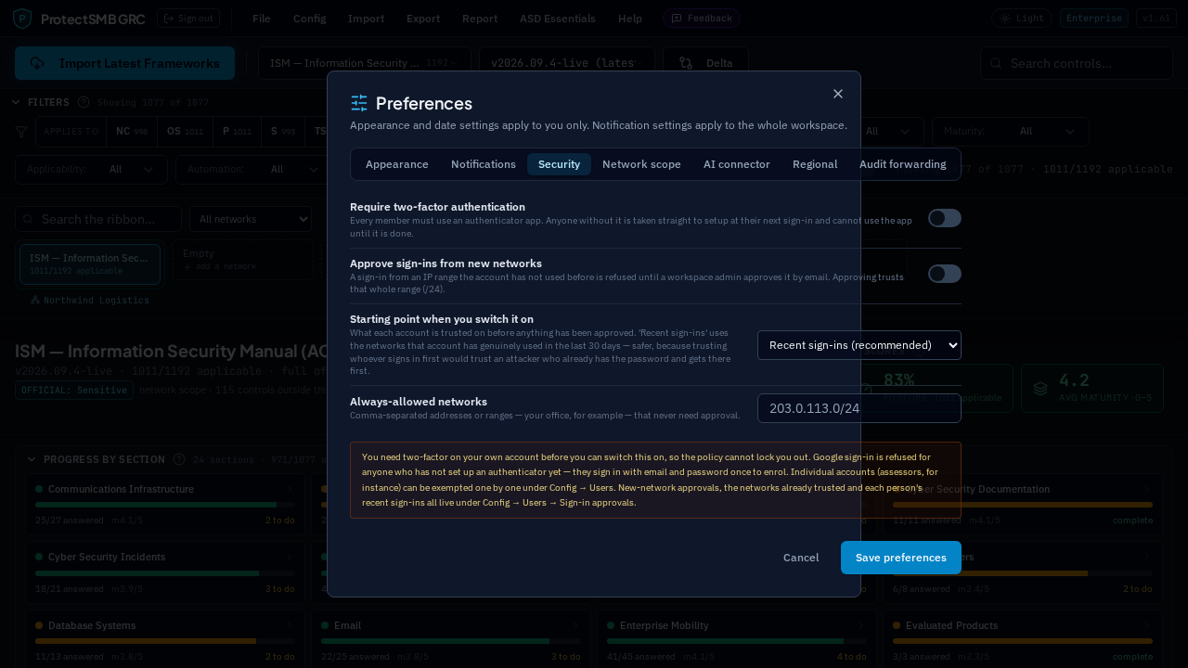Click the Sign out button
Image resolution: width=1188 pixels, height=668 pixels.
pyautogui.click(x=188, y=19)
